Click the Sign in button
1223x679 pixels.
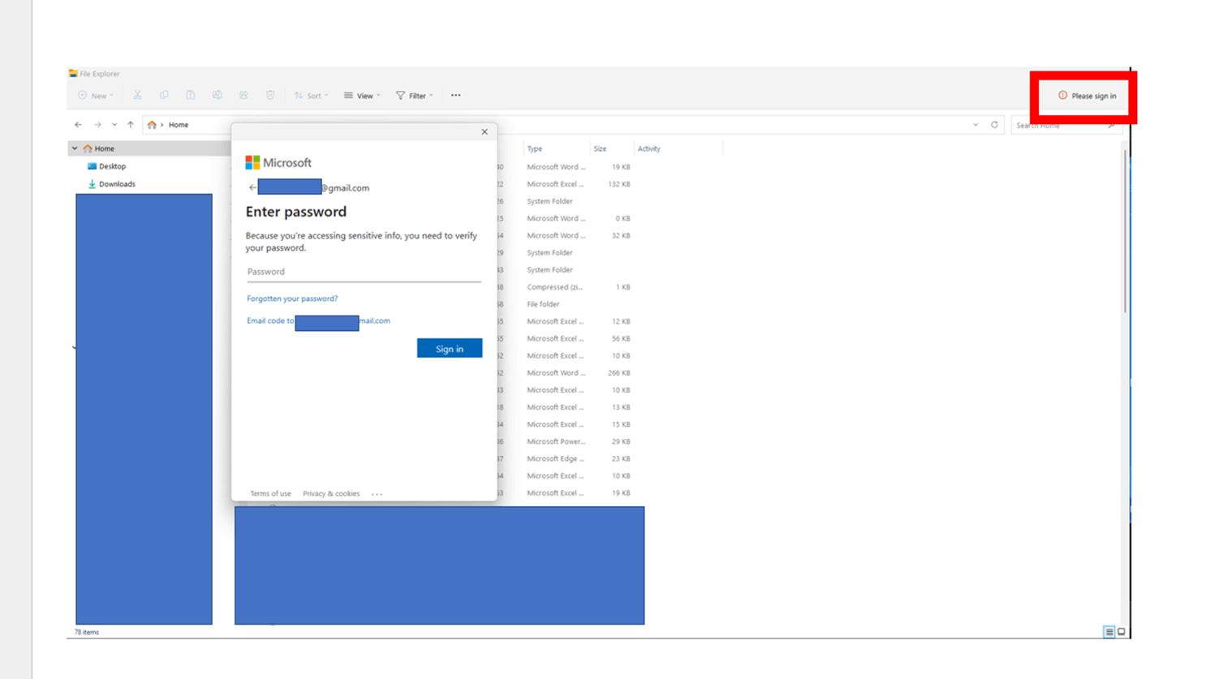point(449,348)
